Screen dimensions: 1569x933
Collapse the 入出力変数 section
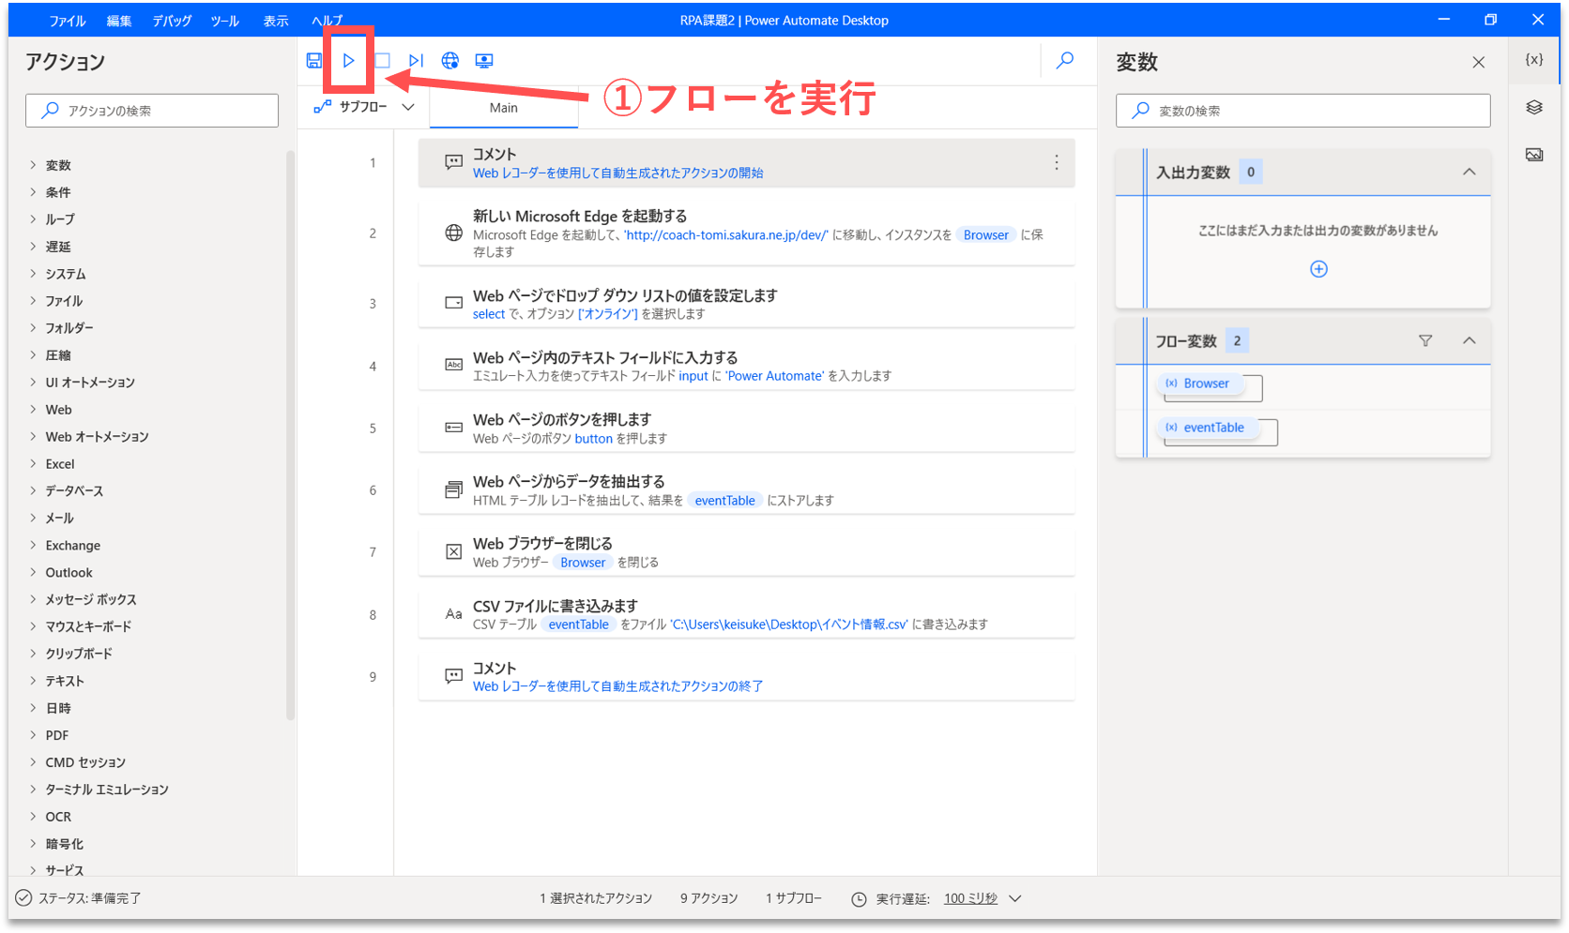pos(1470,172)
